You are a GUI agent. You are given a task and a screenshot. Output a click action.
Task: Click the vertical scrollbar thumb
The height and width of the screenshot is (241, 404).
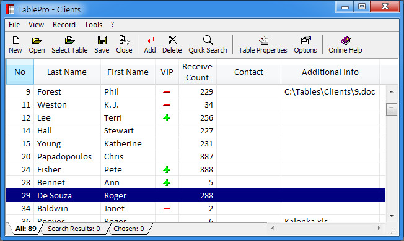[x=392, y=109]
